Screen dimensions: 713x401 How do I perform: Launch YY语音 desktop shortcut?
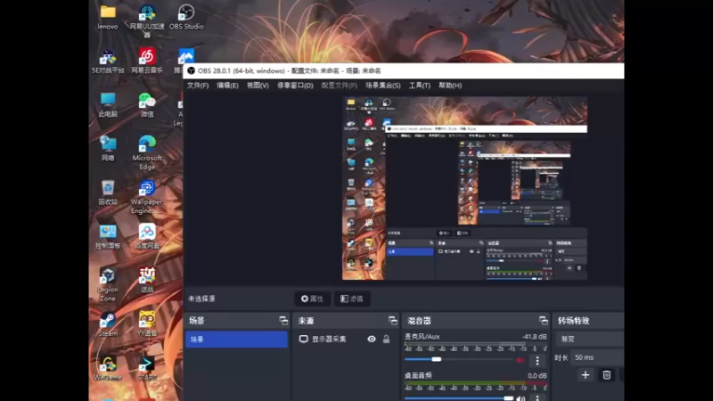click(x=147, y=324)
